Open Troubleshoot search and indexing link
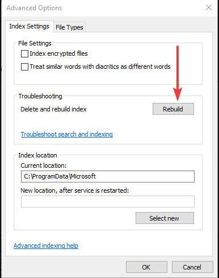This screenshot has height=278, width=219. click(67, 134)
